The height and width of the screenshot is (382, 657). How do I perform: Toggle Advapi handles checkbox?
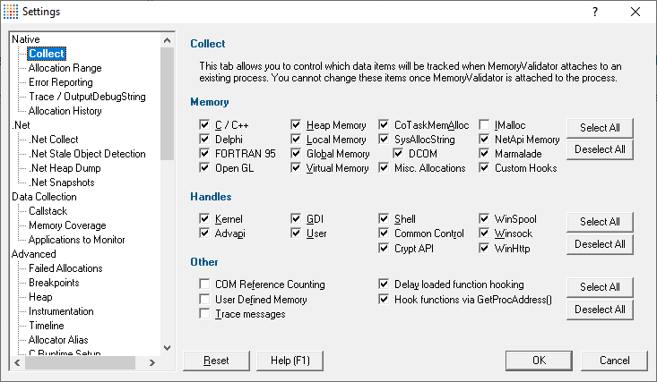point(204,233)
